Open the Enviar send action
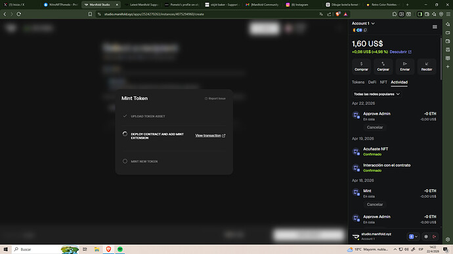The height and width of the screenshot is (254, 453). tap(405, 66)
